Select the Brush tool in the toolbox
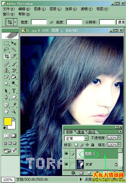126x183 pixels. click(14, 64)
